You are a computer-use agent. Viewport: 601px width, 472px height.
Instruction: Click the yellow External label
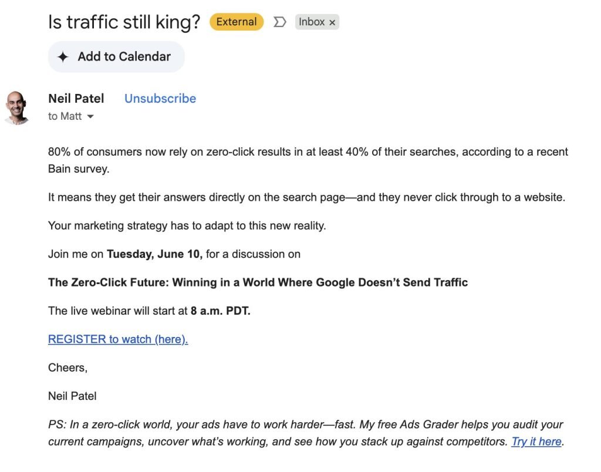click(237, 22)
